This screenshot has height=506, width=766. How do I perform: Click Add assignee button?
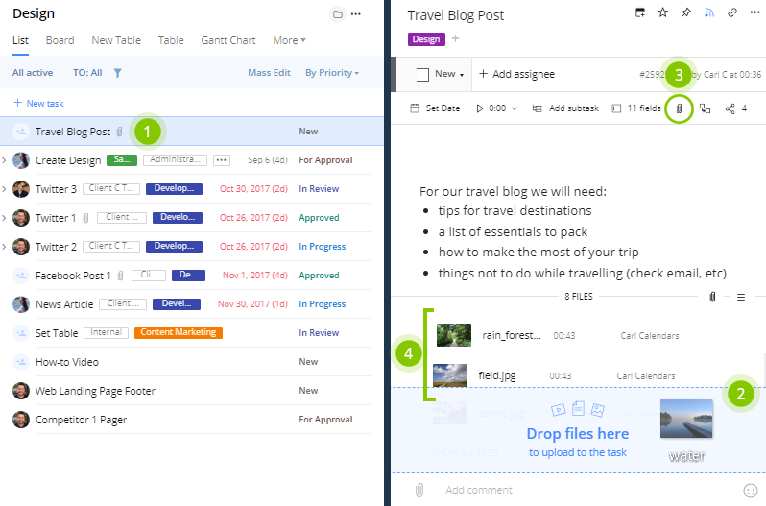[x=516, y=74]
